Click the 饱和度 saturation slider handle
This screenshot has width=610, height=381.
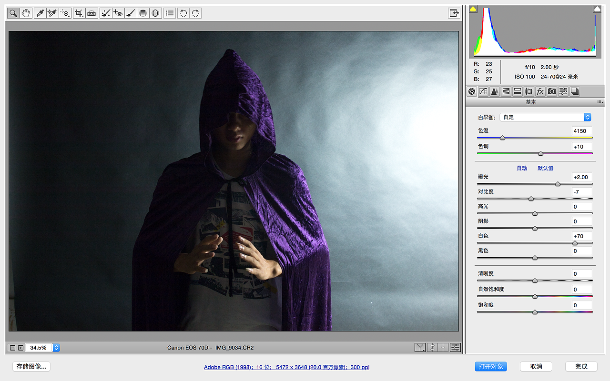(535, 312)
